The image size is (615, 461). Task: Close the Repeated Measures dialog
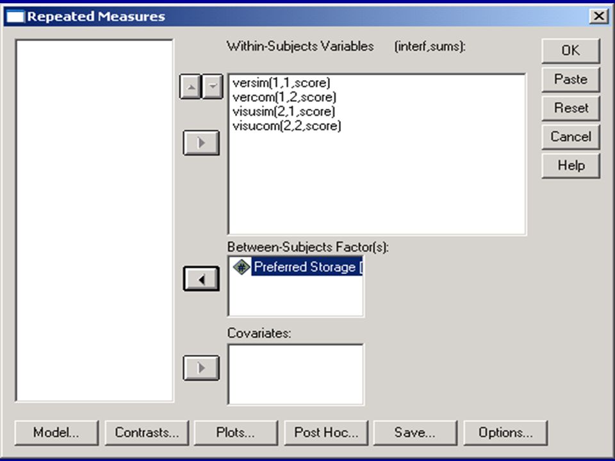point(599,16)
